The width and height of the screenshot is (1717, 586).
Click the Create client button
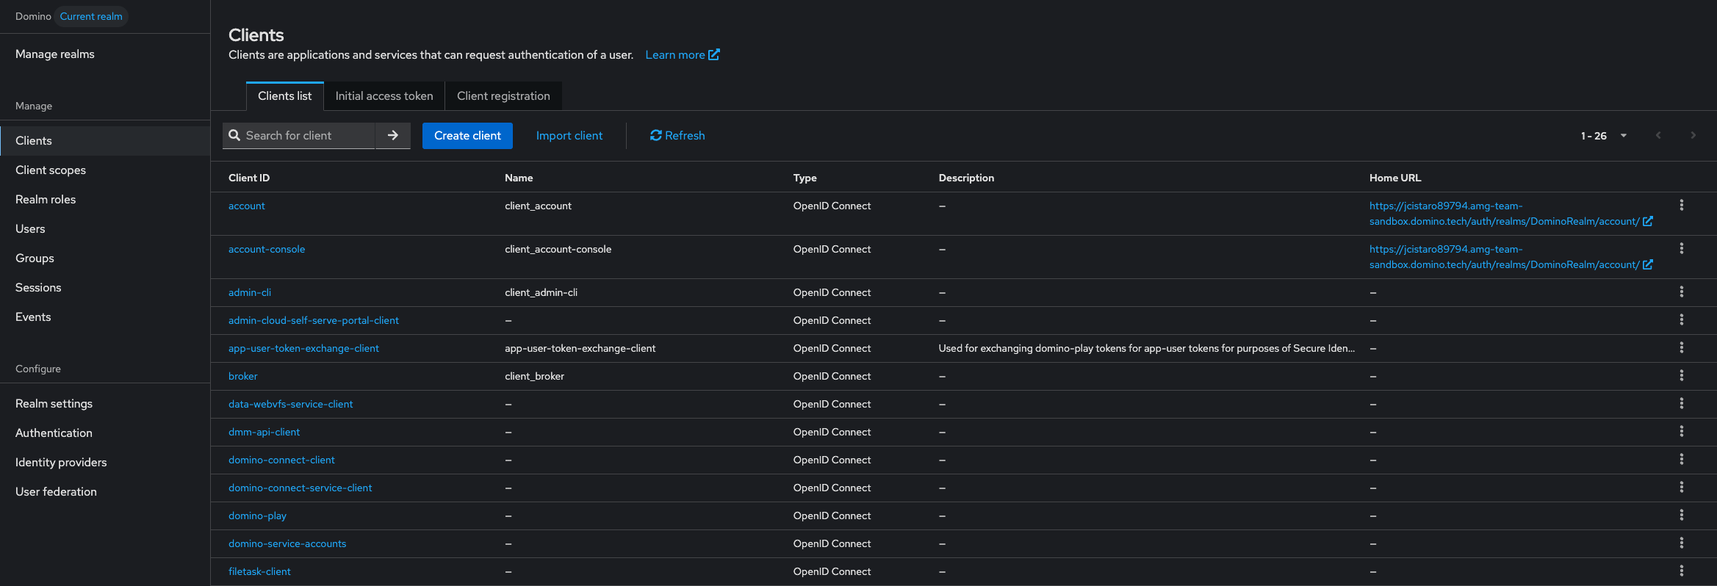click(467, 135)
